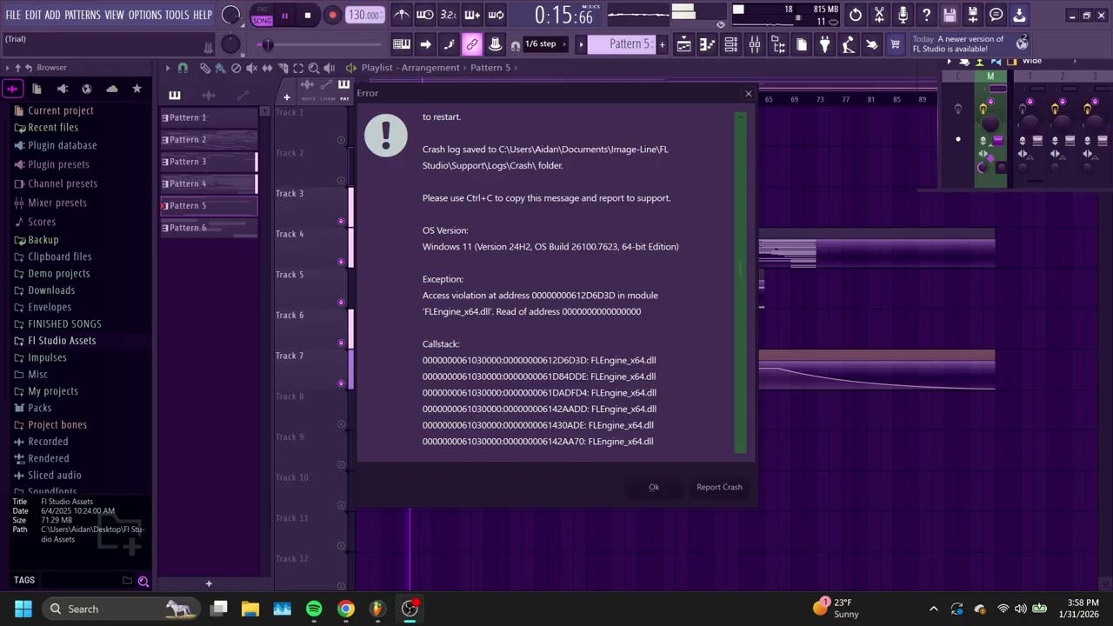1113x626 pixels.
Task: Open the plugin picker plug icon
Action: coord(825,44)
